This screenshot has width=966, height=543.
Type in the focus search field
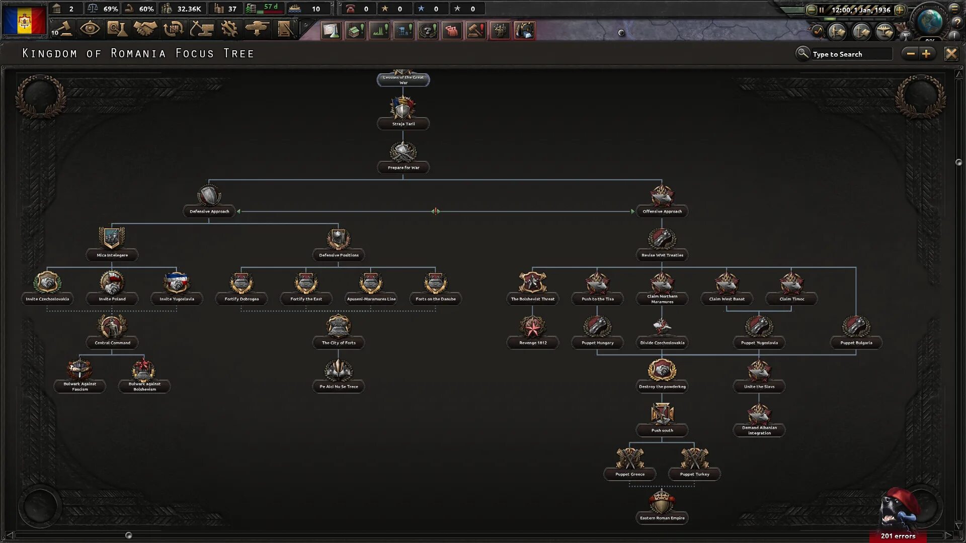851,54
